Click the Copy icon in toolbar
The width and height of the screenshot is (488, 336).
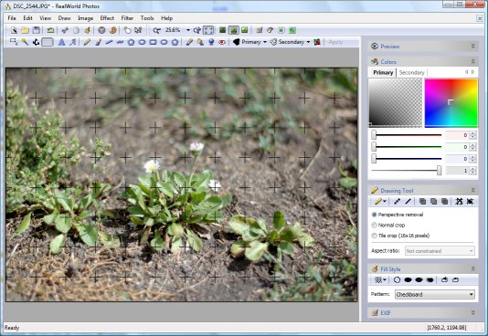point(76,30)
